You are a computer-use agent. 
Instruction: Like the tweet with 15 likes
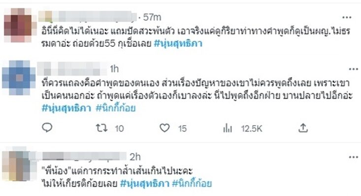[164, 128]
